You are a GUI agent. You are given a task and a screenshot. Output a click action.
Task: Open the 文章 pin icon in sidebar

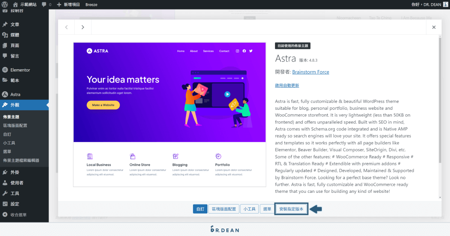click(x=5, y=24)
